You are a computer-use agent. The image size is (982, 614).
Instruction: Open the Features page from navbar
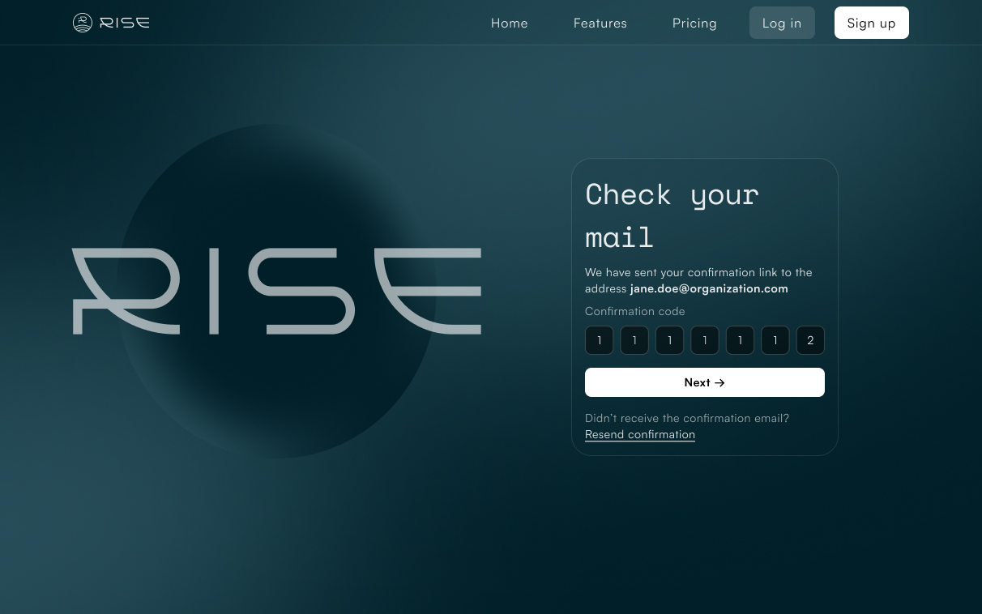600,23
